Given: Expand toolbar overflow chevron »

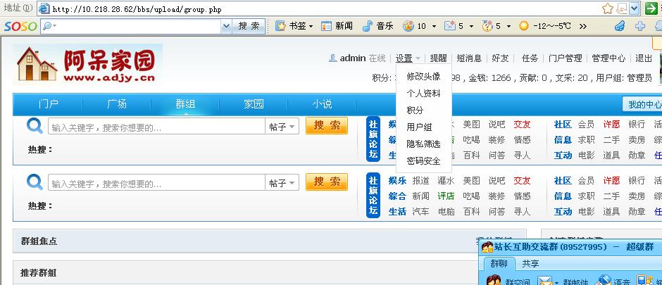Looking at the screenshot, I should coord(583,26).
